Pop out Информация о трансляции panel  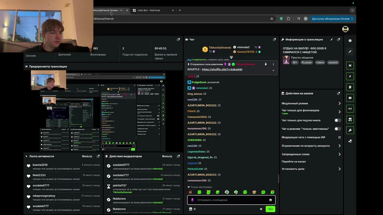tap(338, 39)
